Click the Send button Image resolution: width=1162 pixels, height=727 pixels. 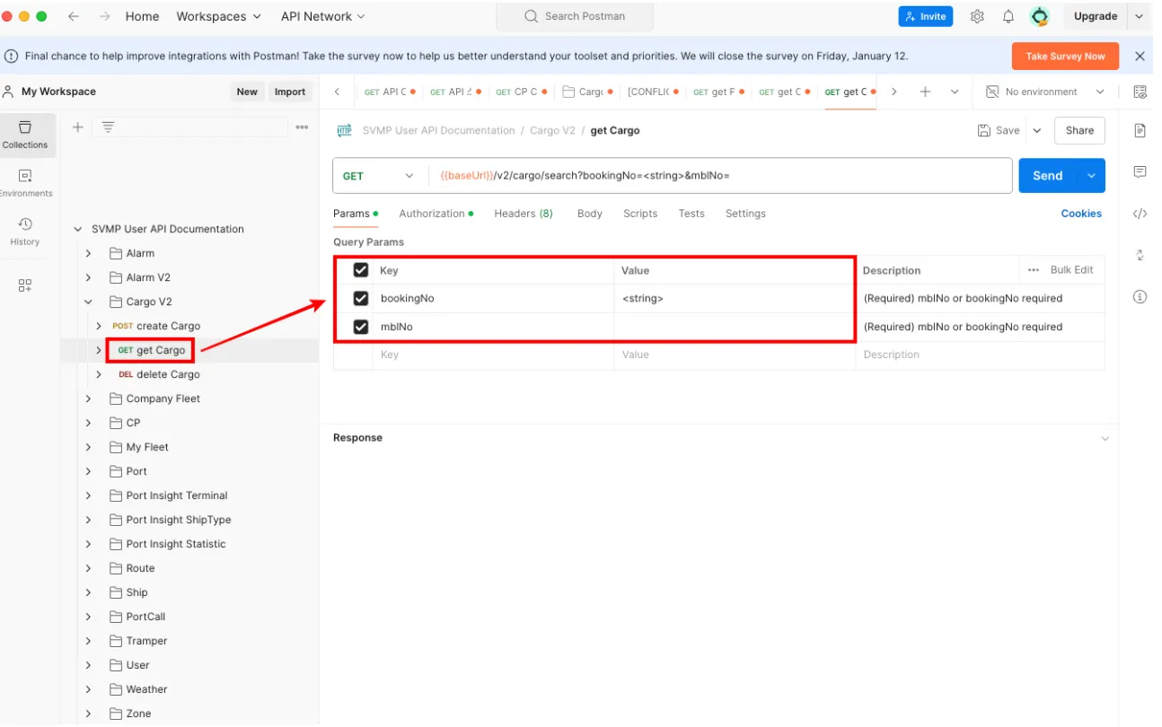(x=1047, y=176)
